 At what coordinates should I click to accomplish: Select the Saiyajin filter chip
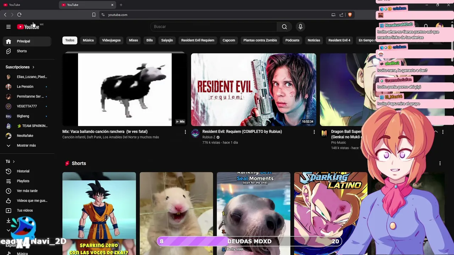167,40
